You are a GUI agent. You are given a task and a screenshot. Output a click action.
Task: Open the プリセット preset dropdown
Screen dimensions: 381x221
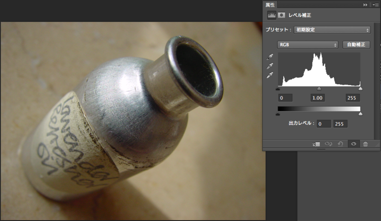332,30
